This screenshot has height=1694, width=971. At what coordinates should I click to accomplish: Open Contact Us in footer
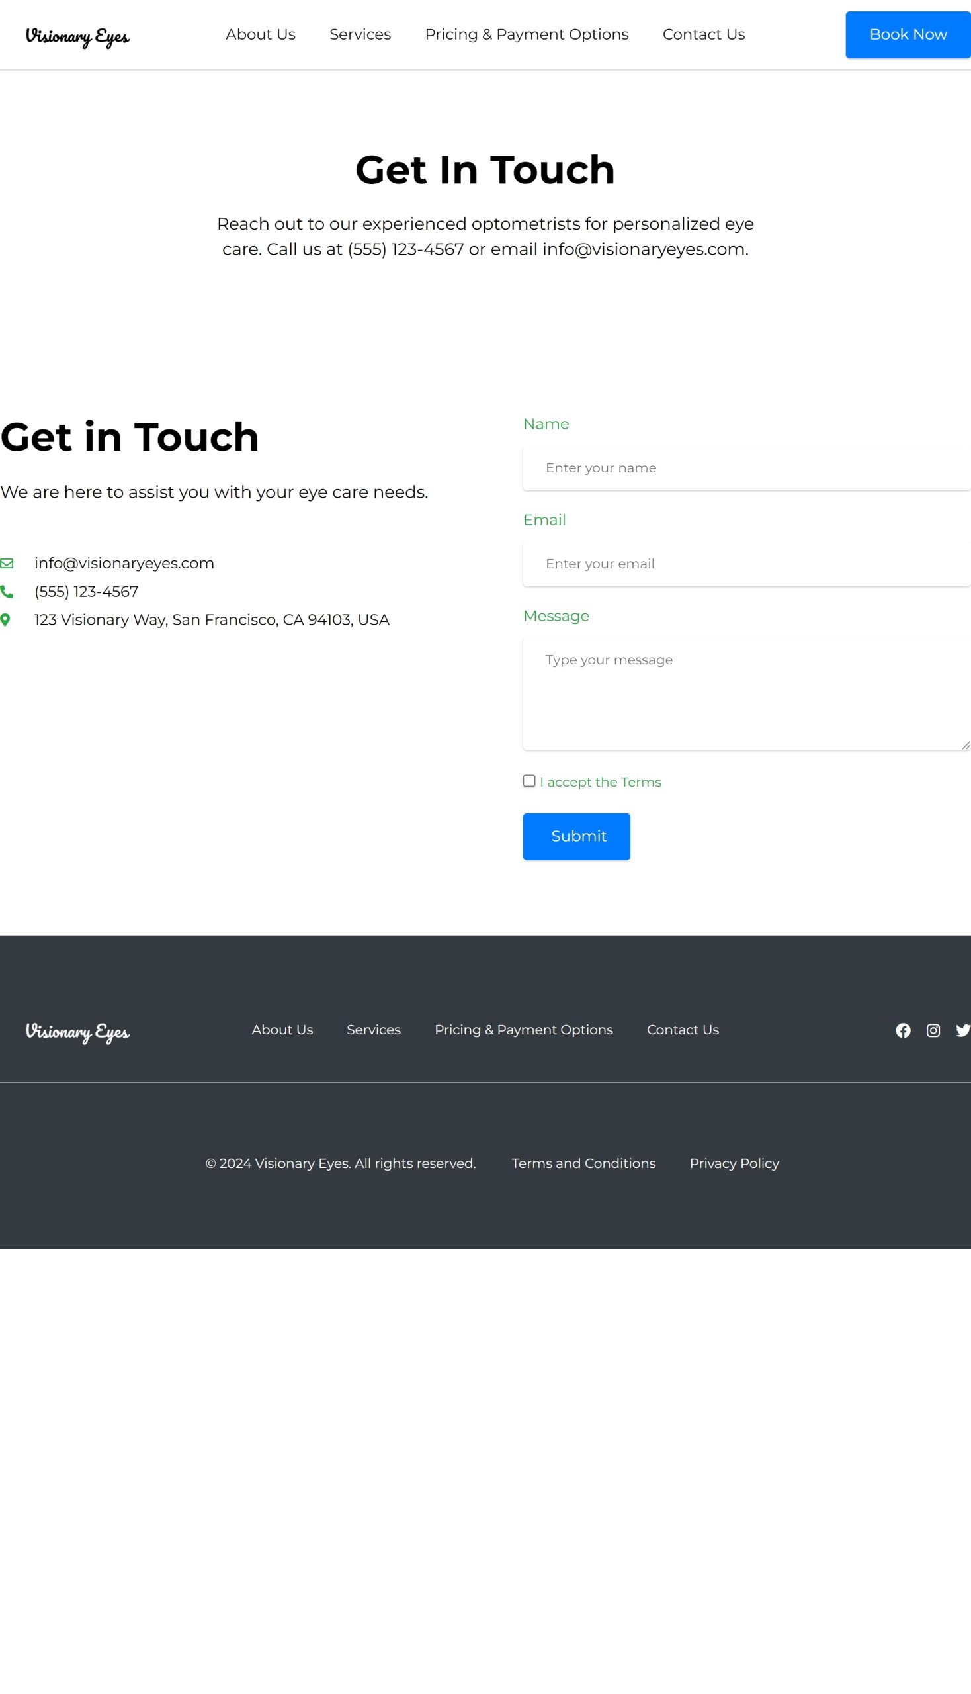(x=683, y=1030)
